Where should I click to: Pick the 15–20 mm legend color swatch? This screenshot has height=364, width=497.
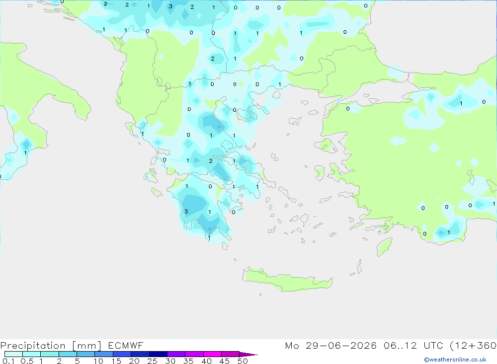click(122, 354)
